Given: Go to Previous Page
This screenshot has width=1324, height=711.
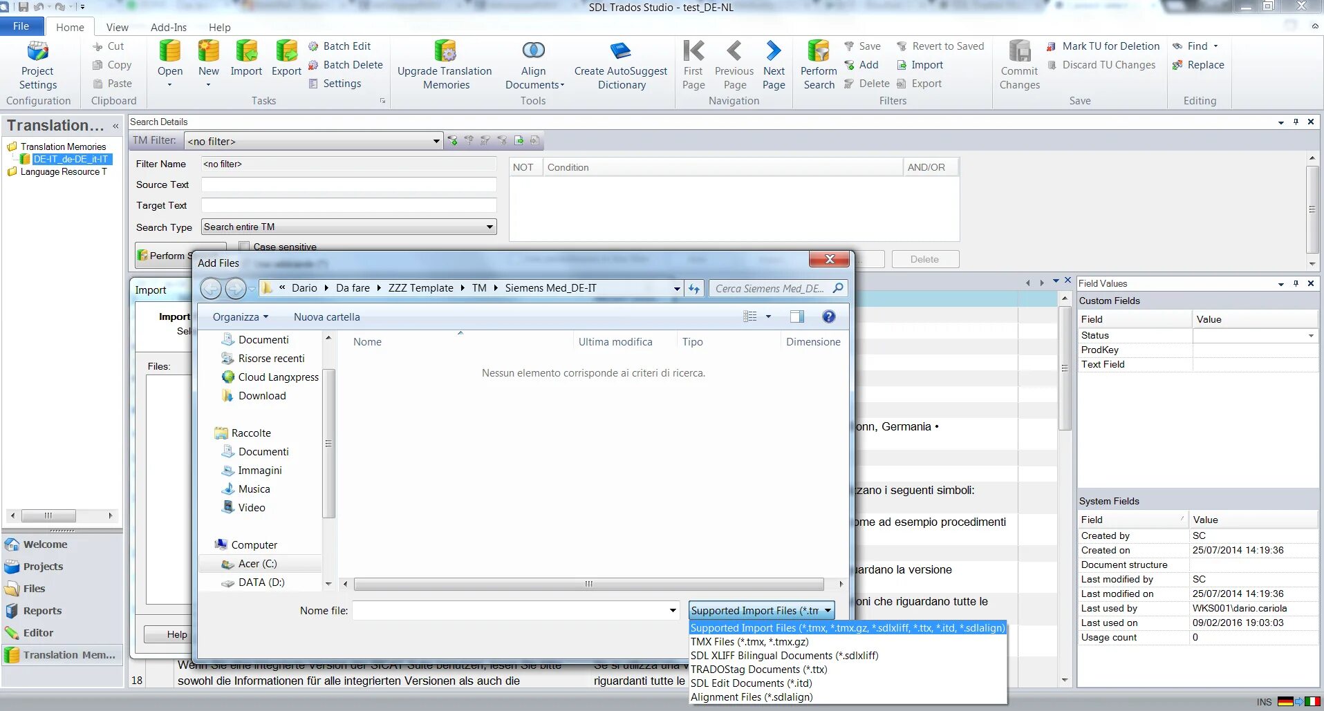Looking at the screenshot, I should pos(734,66).
